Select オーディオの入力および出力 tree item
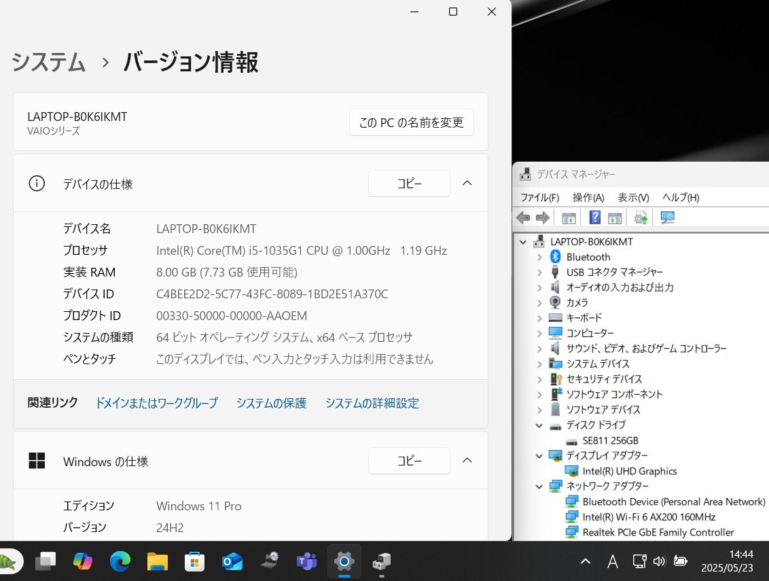Screen dimensions: 769x581 point(620,287)
